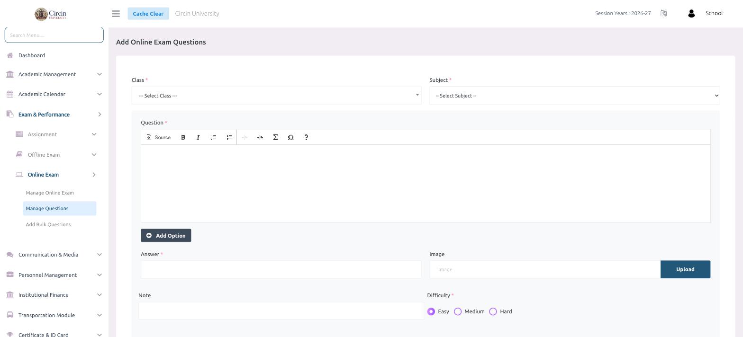
Task: Open editor help question mark icon
Action: click(x=306, y=137)
